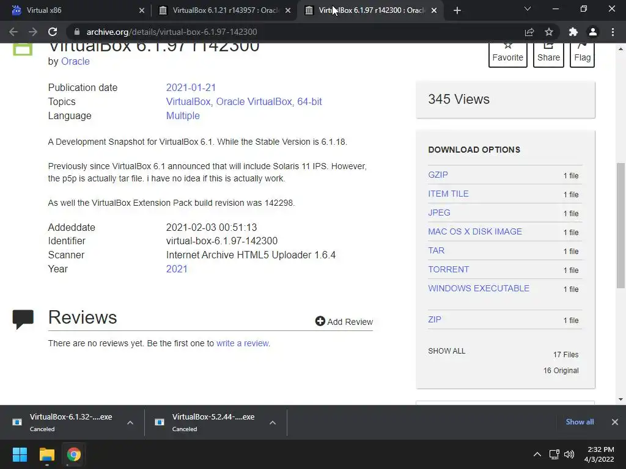Viewport: 626px width, 469px height.
Task: Download the TORRENT file
Action: click(x=448, y=269)
